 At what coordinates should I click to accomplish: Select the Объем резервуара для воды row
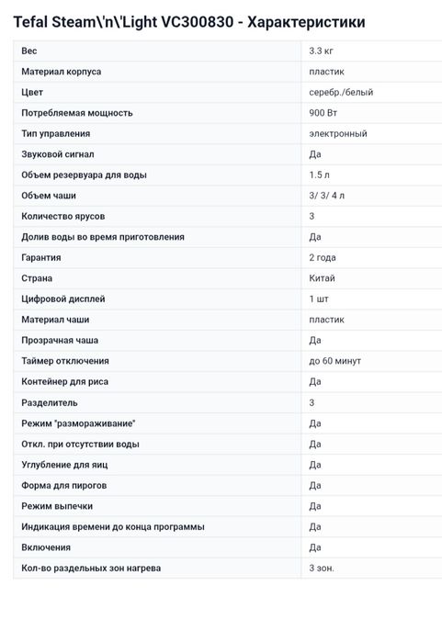point(227,175)
